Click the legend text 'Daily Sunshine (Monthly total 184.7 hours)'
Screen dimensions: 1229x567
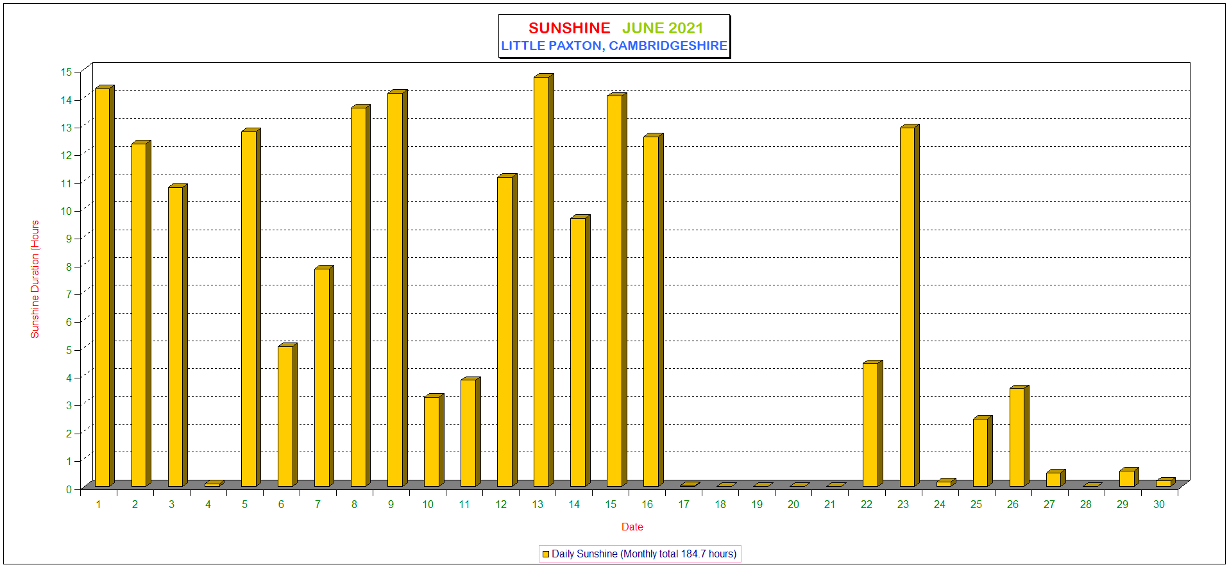(x=644, y=554)
